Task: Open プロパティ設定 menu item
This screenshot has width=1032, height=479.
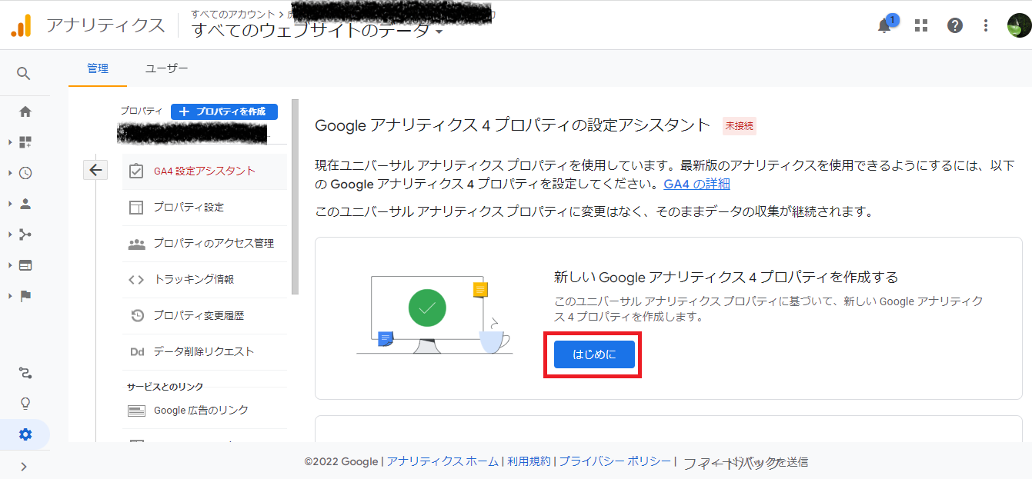Action: [x=205, y=208]
